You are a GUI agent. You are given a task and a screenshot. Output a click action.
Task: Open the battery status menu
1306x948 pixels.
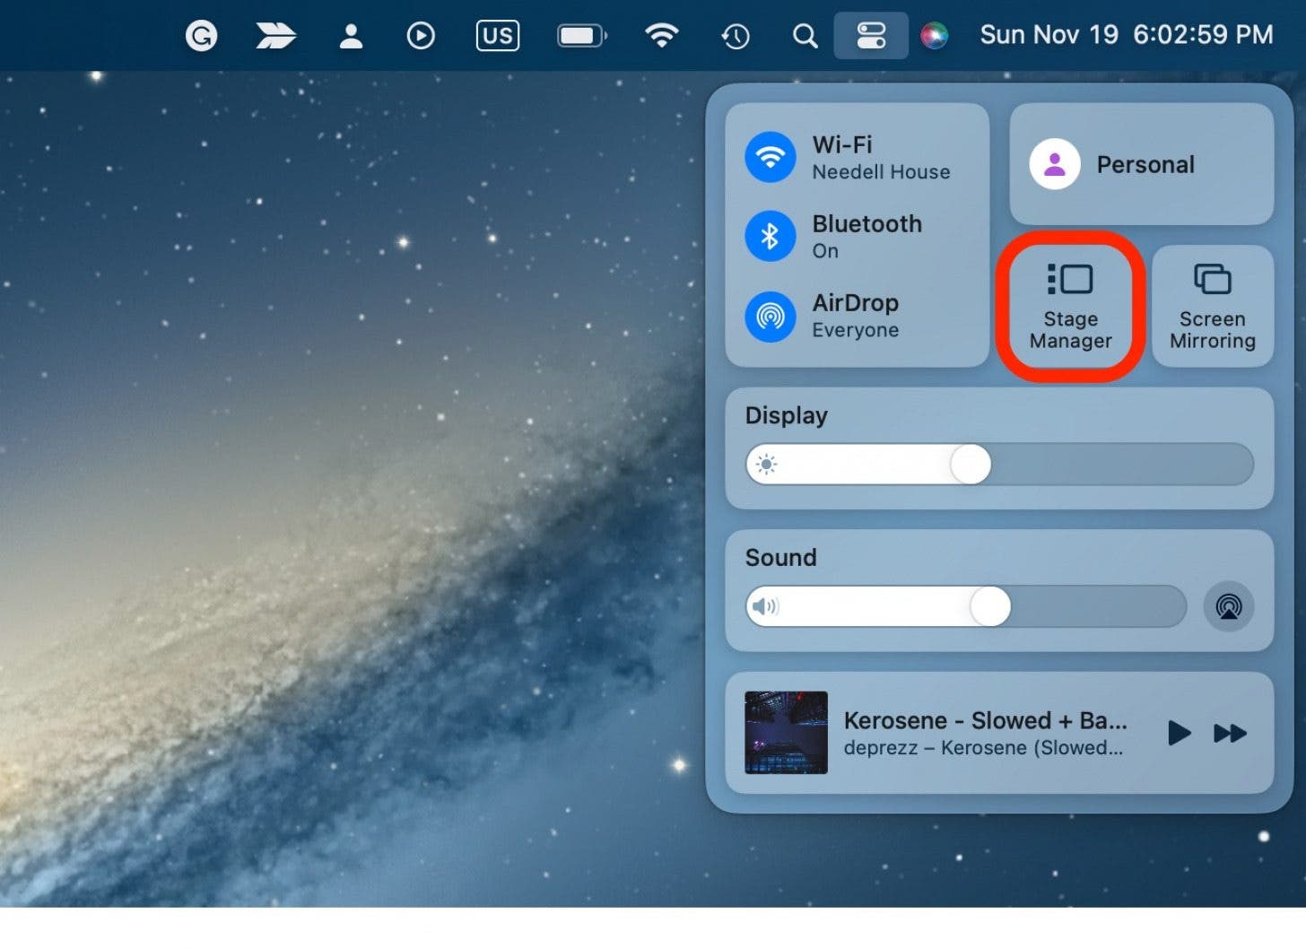tap(581, 36)
